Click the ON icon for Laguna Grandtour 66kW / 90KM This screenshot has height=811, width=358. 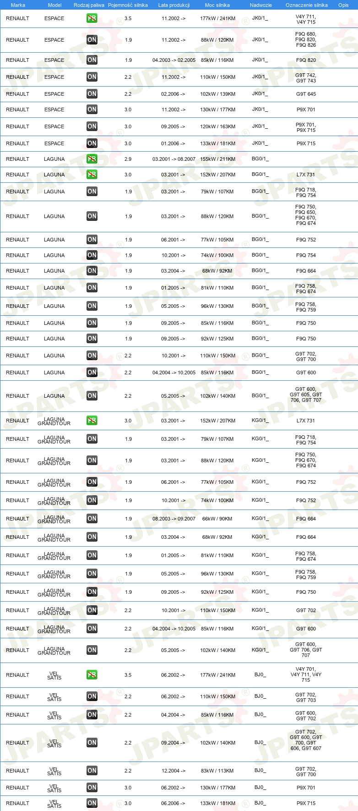pos(92,519)
